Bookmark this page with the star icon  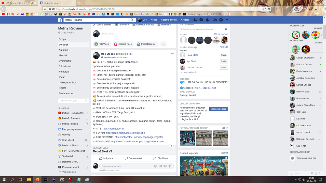coord(269,9)
